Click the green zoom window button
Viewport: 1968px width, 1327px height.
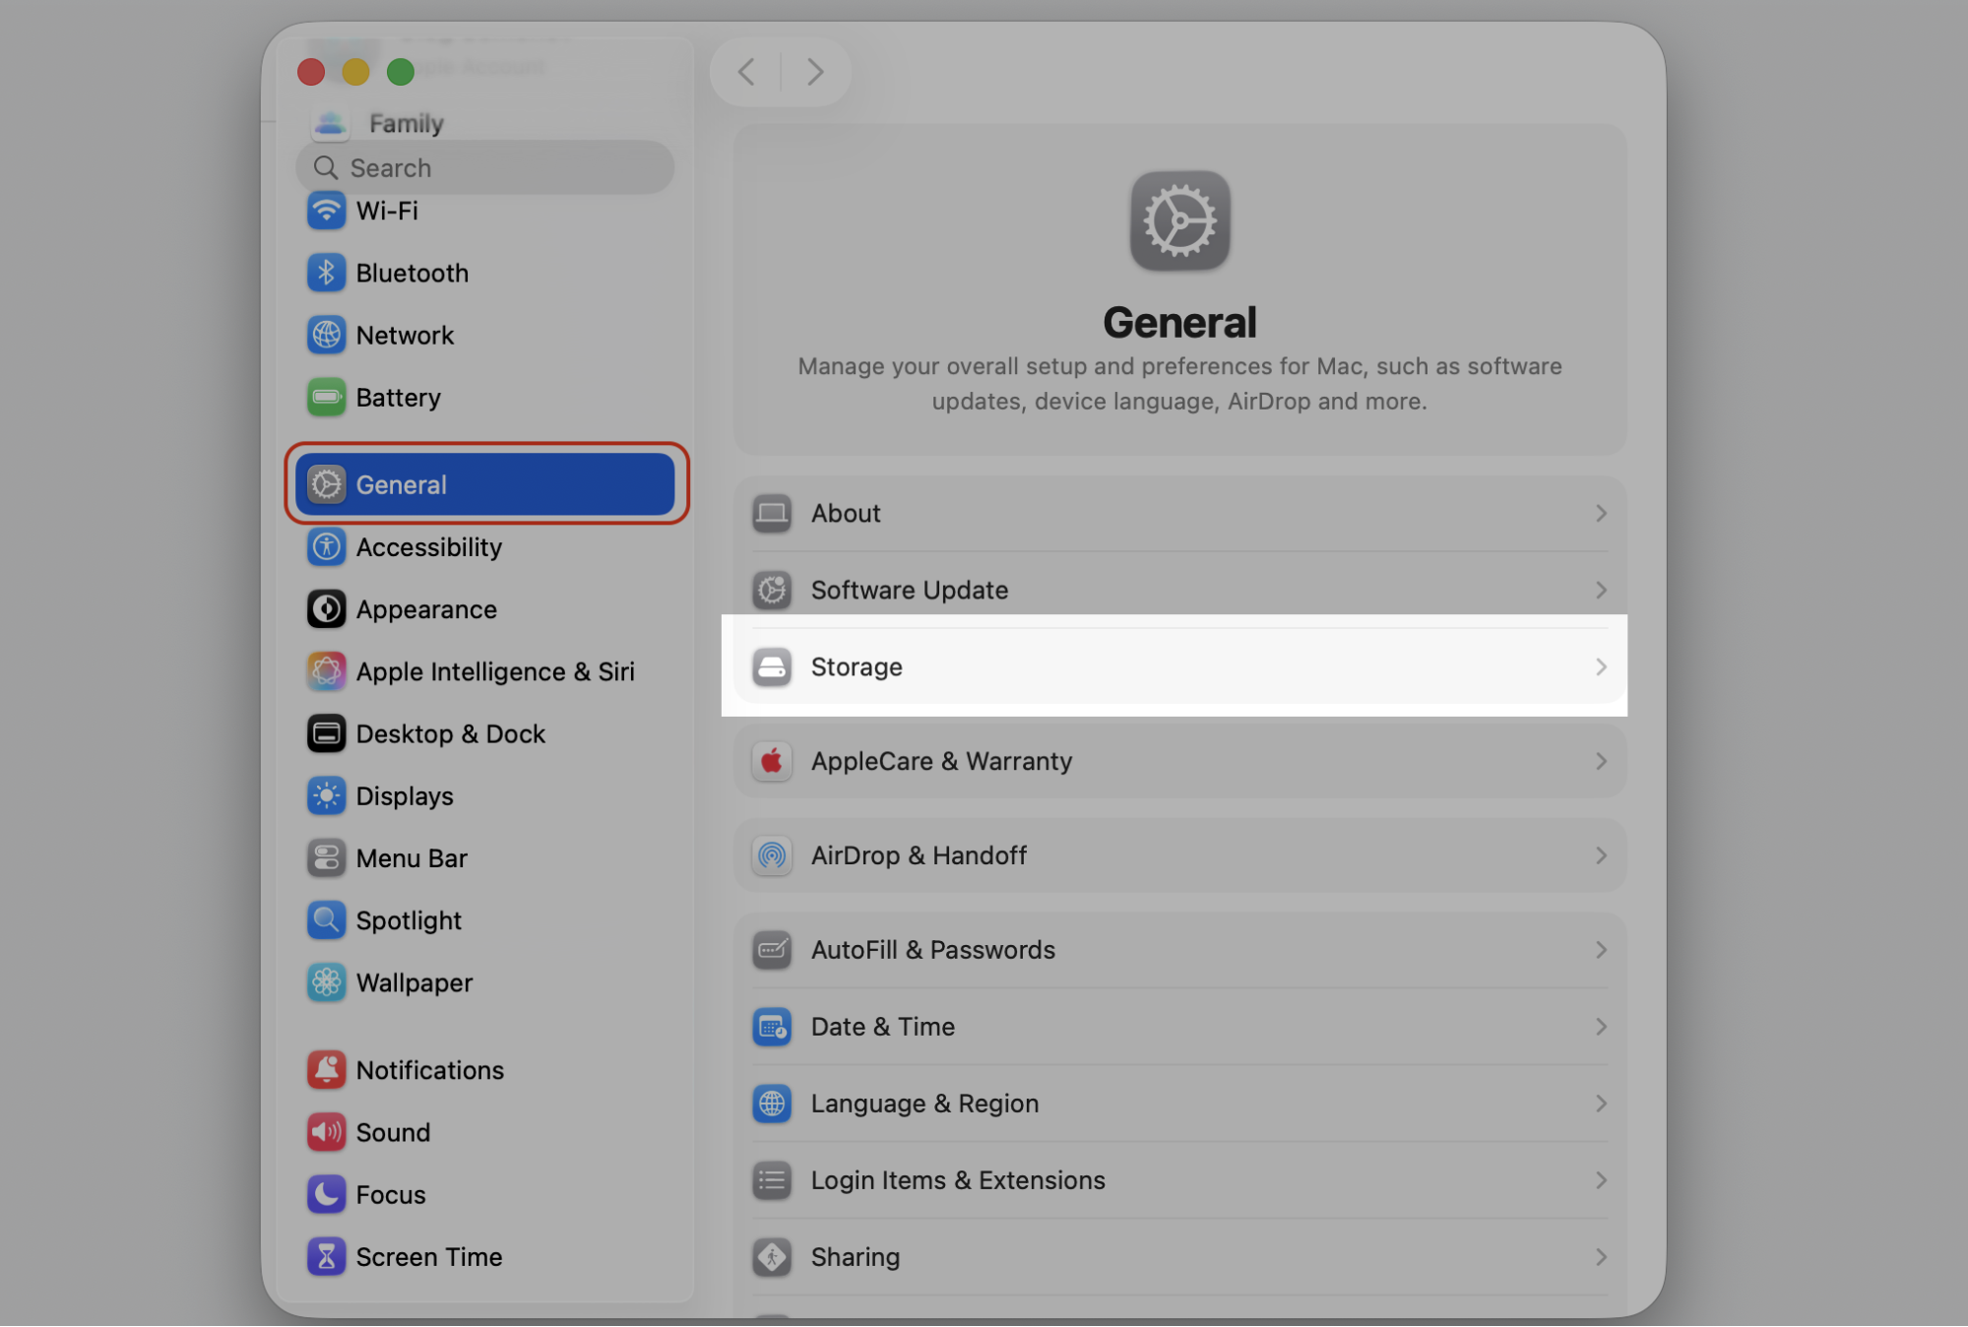coord(400,72)
